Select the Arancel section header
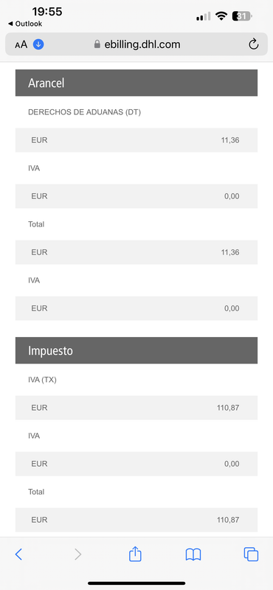 136,83
